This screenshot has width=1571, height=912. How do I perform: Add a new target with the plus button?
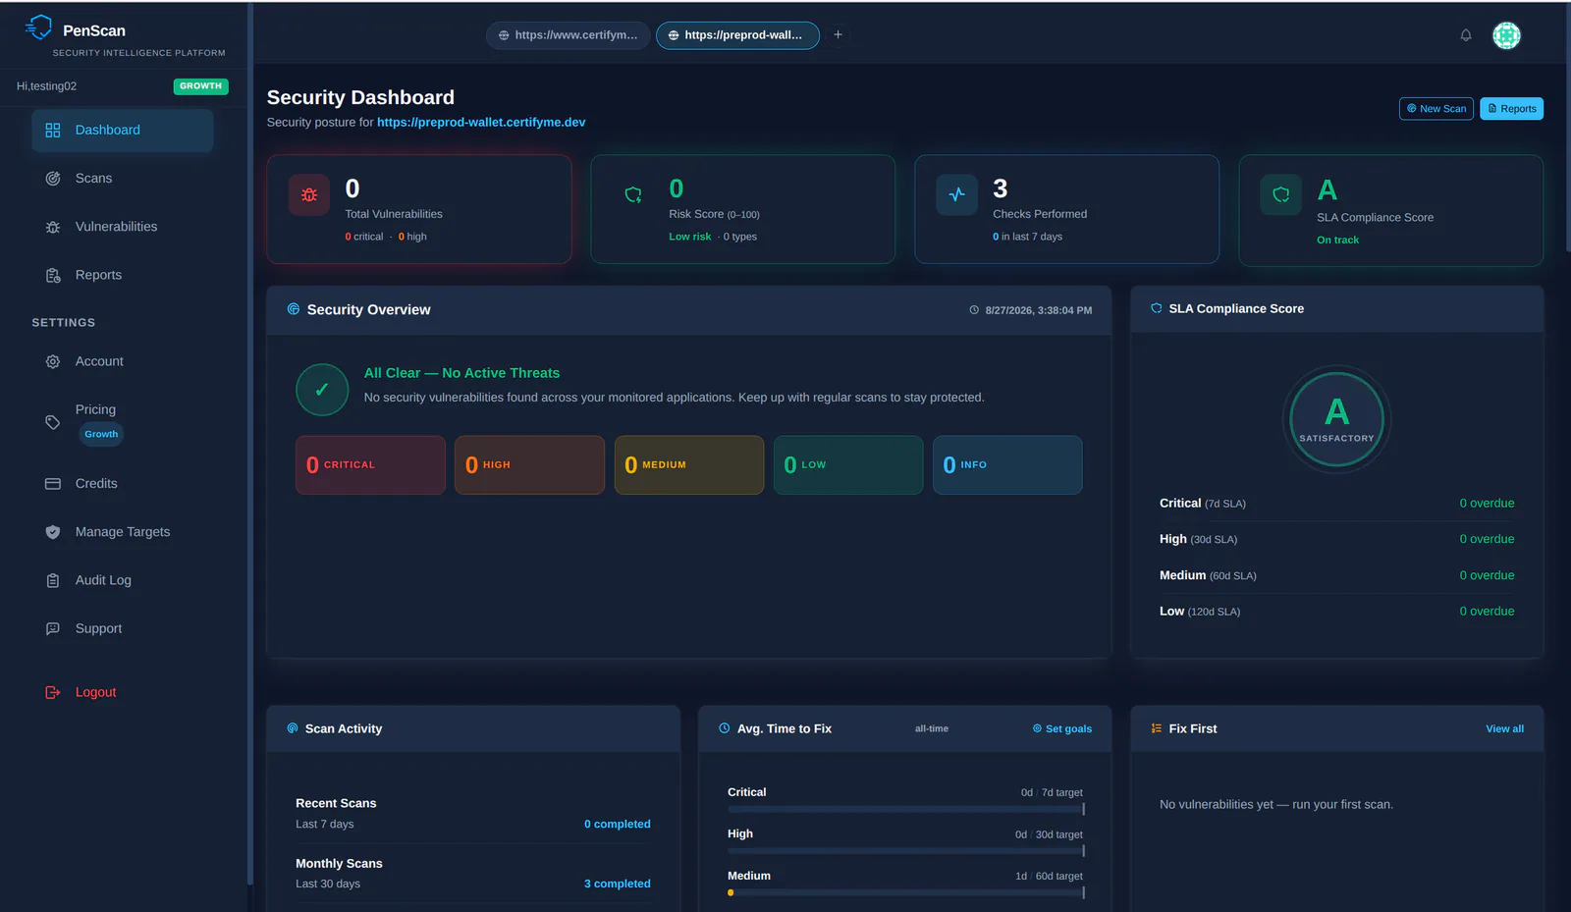point(839,35)
